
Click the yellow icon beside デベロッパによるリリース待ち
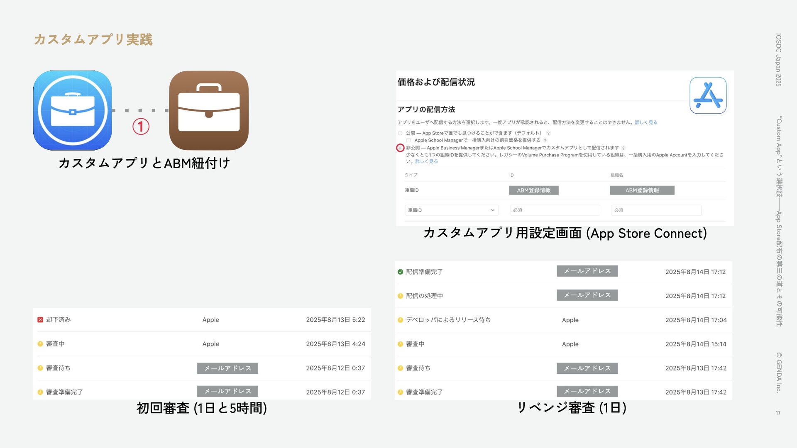pyautogui.click(x=400, y=320)
